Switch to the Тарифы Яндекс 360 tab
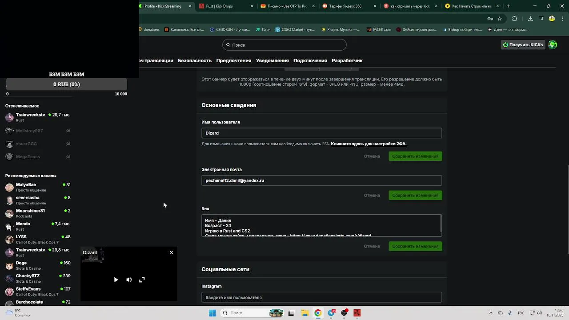Screen dimensions: 569x320 348,6
